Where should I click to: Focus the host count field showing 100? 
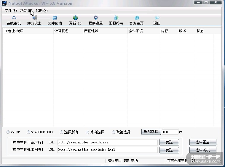click(170, 132)
